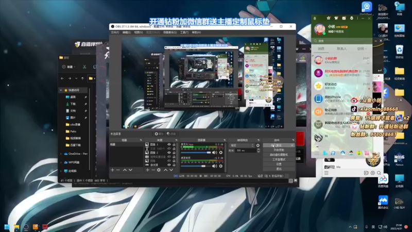Mute the Mic/Aux speaker icon in the mixer

point(215,153)
